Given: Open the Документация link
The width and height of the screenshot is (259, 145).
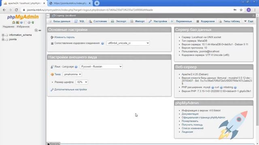Looking at the screenshot, I should pos(190,114).
